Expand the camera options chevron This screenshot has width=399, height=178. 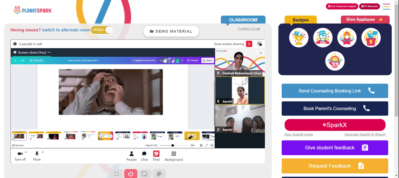(26, 152)
